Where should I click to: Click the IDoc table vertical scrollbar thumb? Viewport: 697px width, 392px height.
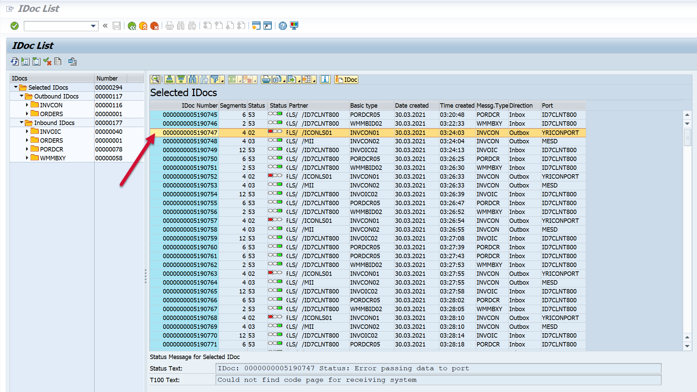[687, 138]
